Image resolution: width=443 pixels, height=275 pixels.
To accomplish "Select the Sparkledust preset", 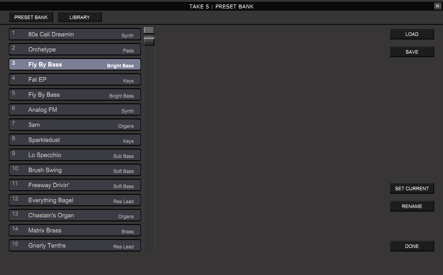I will click(x=74, y=140).
